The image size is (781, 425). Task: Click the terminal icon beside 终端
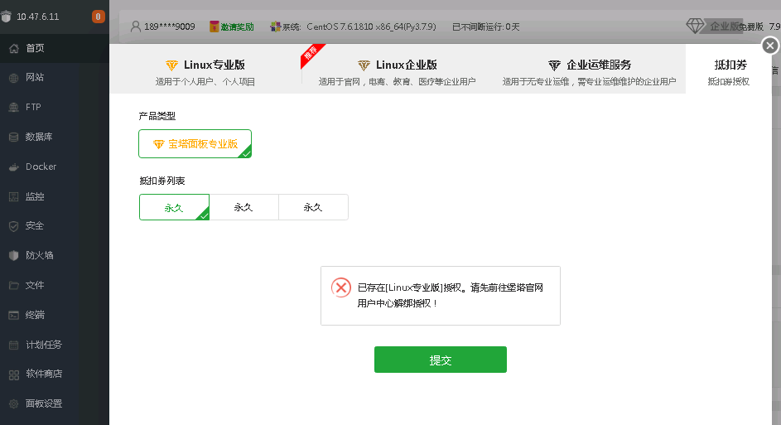coord(13,316)
